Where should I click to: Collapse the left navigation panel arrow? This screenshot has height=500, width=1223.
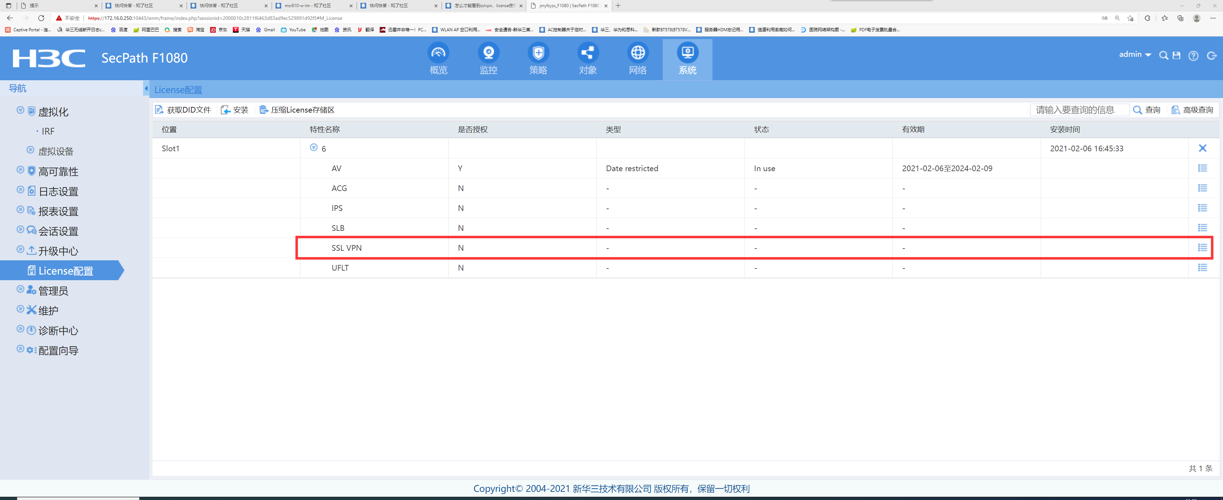tap(146, 89)
